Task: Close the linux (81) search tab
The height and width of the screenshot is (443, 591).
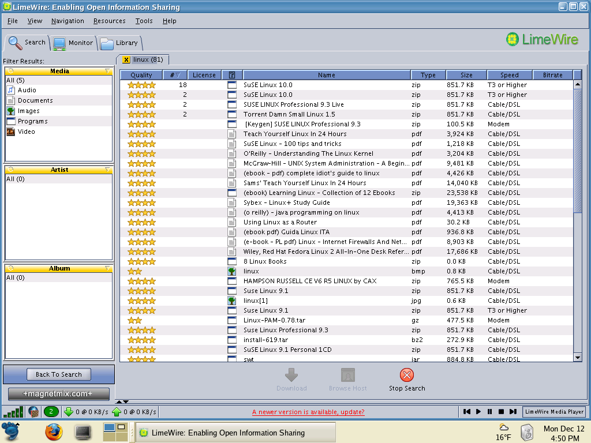Action: coord(126,59)
